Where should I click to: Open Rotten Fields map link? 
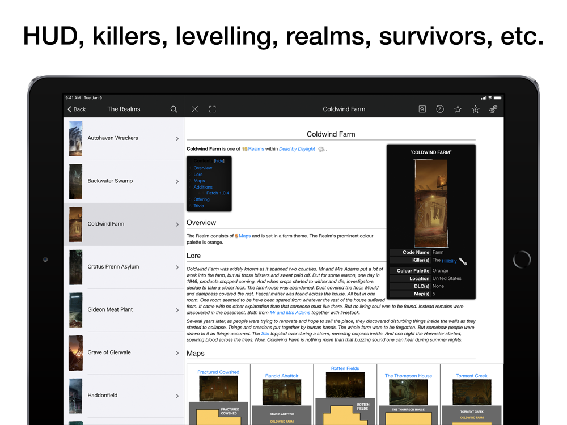(x=345, y=368)
